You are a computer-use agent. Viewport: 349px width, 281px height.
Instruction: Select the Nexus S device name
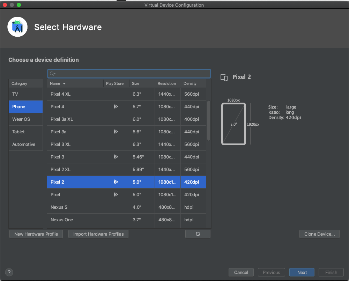tap(59, 207)
